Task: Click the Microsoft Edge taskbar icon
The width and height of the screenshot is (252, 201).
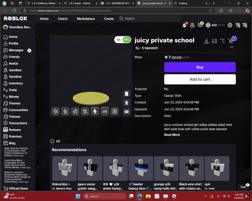Action: point(140,196)
